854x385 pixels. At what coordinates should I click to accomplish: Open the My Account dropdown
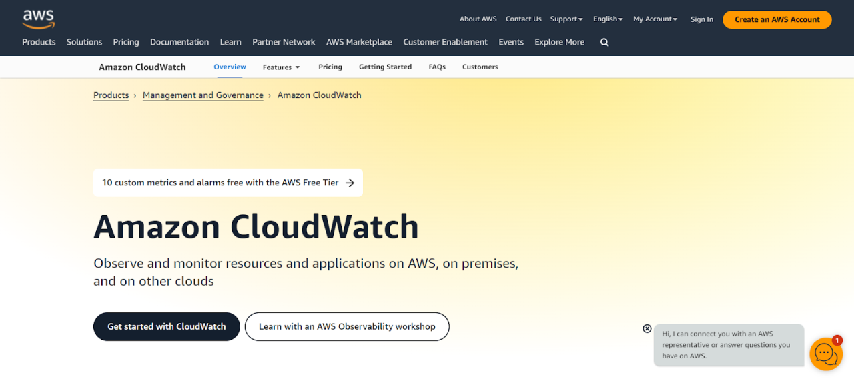(x=655, y=19)
